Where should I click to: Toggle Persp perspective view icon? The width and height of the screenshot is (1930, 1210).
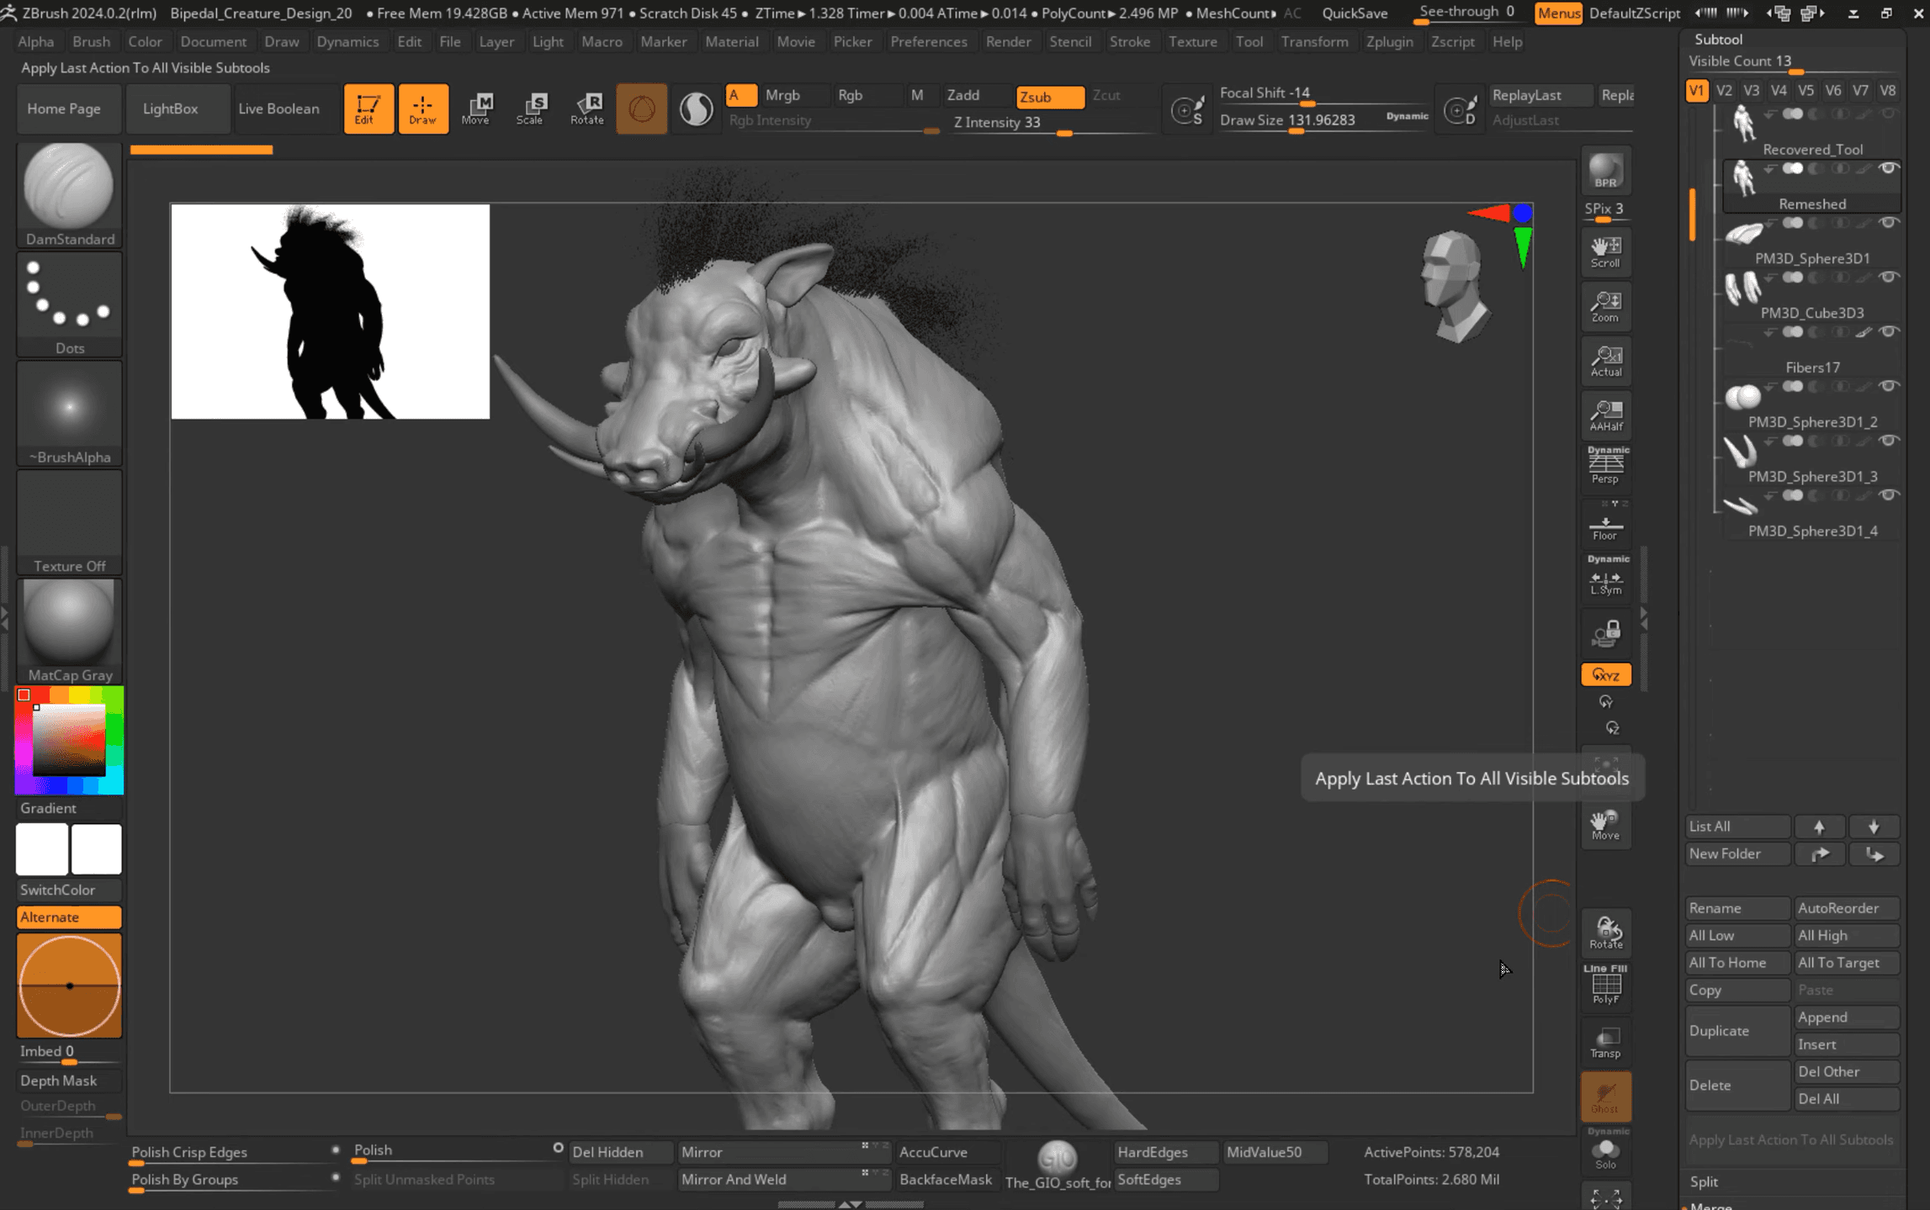(1605, 465)
